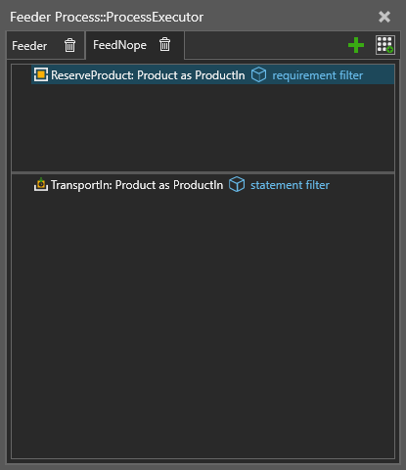
Task: Click the splitter between requirement and statement panes
Action: (x=203, y=172)
